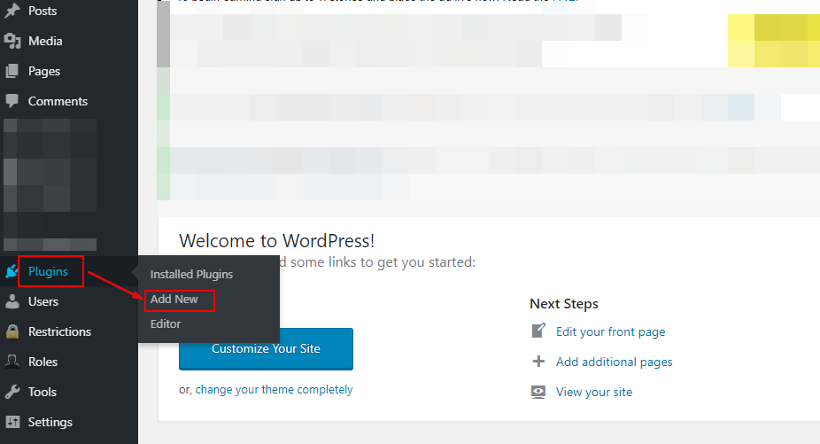Click the Posts pushpin icon
Viewport: 820px width, 444px height.
(x=12, y=11)
